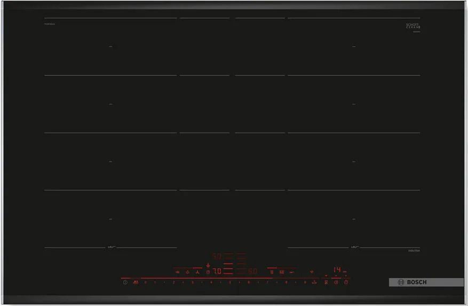This screenshot has width=468, height=306.
Task: Select the zone showing 7.0
Action: coord(218,271)
